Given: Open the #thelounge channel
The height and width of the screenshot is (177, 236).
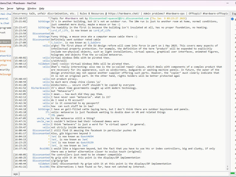Looking at the screenshot, I should pyautogui.click(x=6, y=74).
